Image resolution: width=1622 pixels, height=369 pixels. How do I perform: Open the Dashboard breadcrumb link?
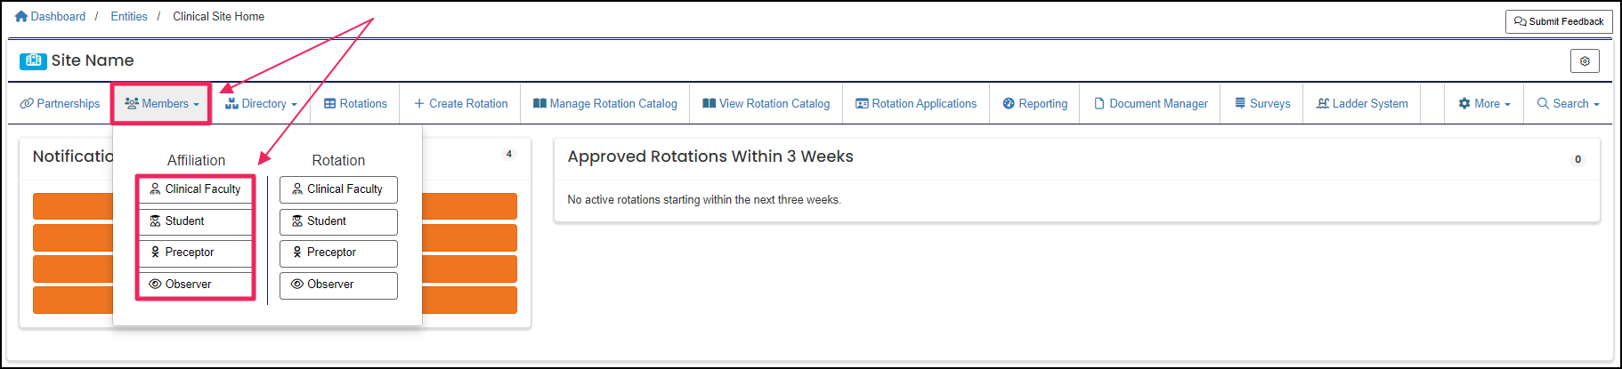pyautogui.click(x=58, y=16)
